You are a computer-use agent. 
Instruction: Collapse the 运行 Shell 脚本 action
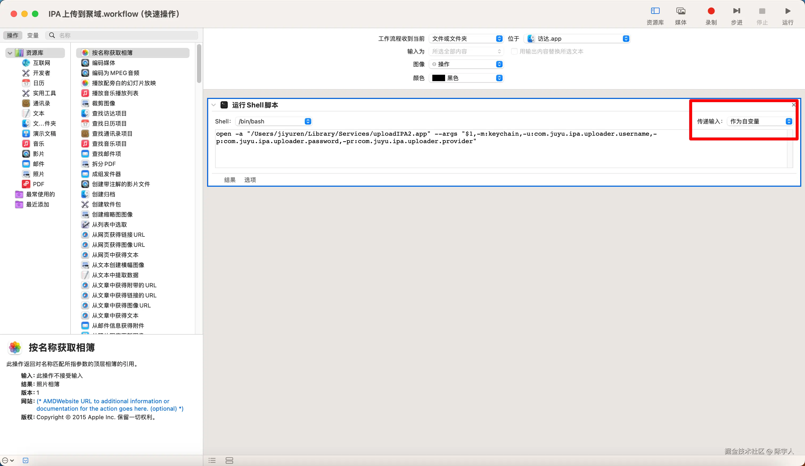point(213,105)
